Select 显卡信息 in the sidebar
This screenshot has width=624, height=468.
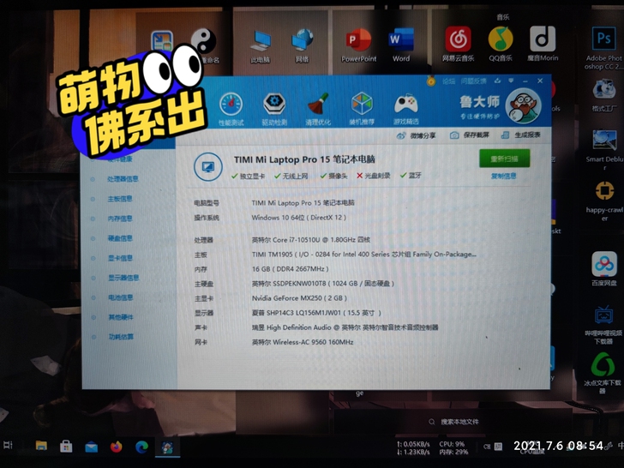point(120,258)
